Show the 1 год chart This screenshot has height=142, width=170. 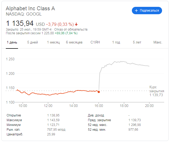(x=116, y=42)
